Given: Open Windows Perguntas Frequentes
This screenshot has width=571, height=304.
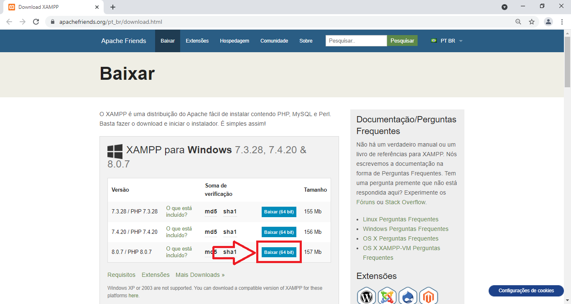Looking at the screenshot, I should [x=406, y=229].
